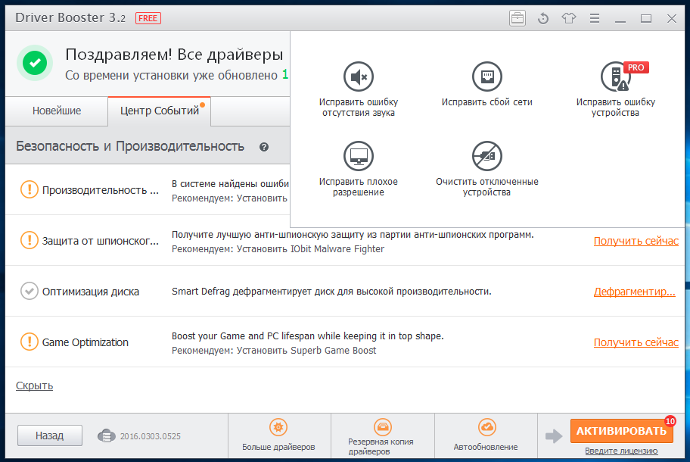The width and height of the screenshot is (690, 462).
Task: Click 'Получить сейчас' link for Malware Fighter
Action: pos(636,242)
